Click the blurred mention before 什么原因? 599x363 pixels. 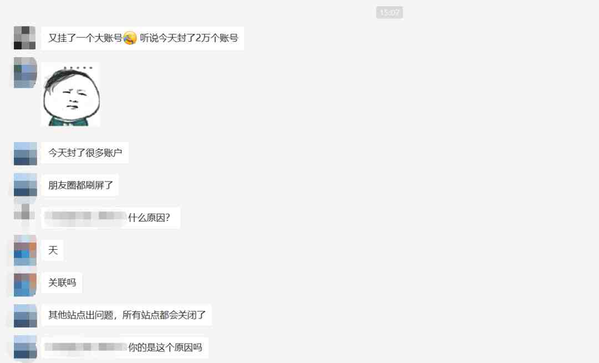(x=85, y=217)
